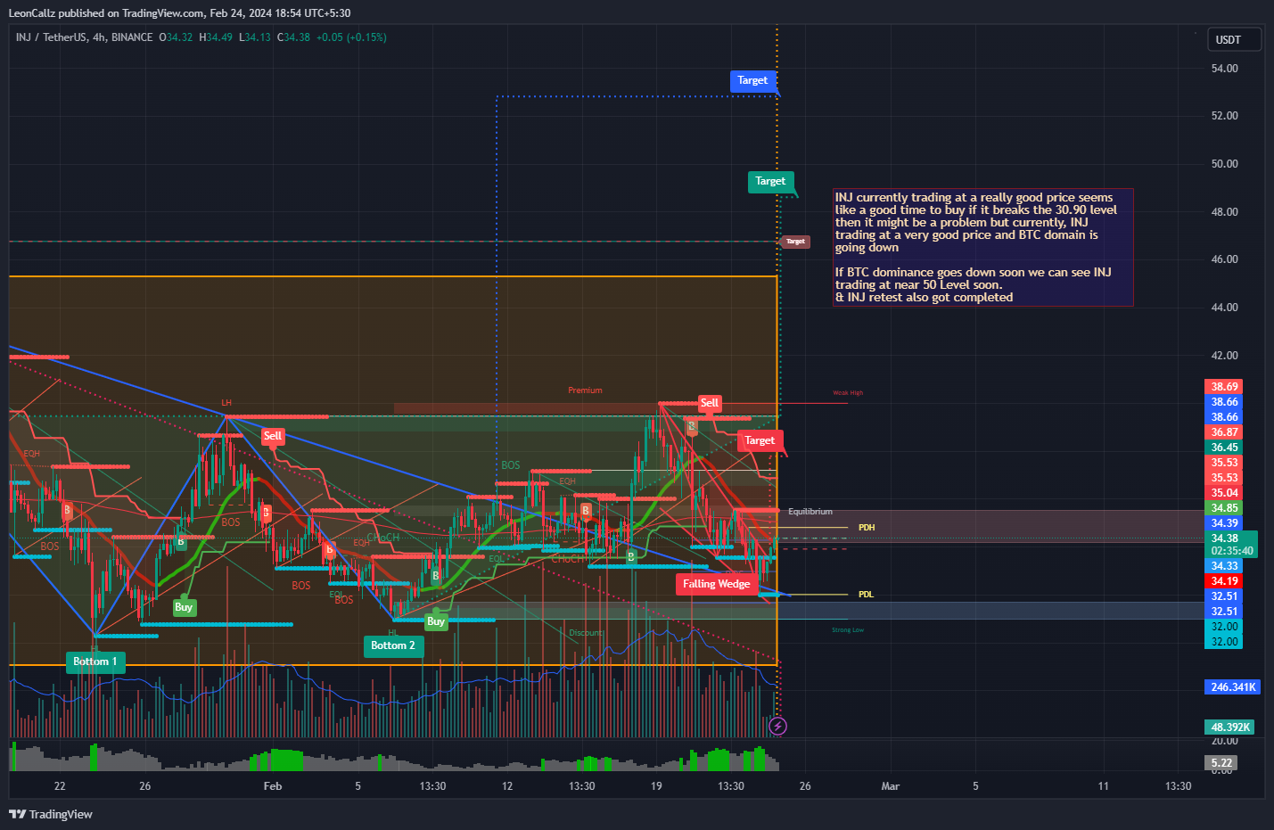Click the 34.85 price tag

[x=1223, y=508]
